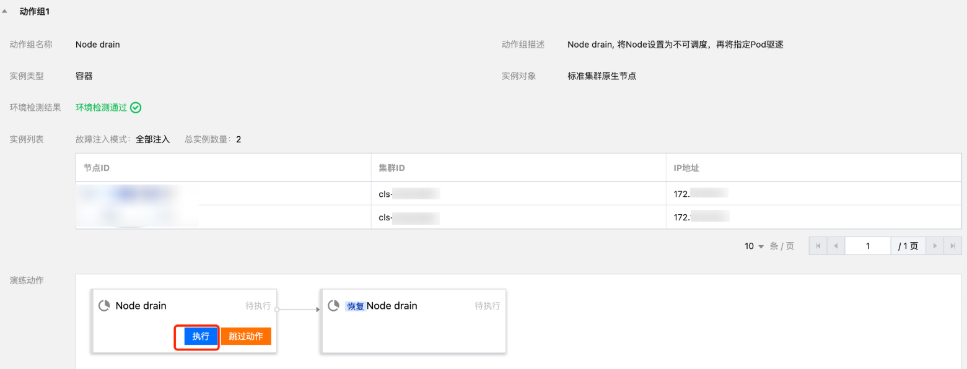Go to first page of instance list
967x369 pixels.
[x=818, y=246]
